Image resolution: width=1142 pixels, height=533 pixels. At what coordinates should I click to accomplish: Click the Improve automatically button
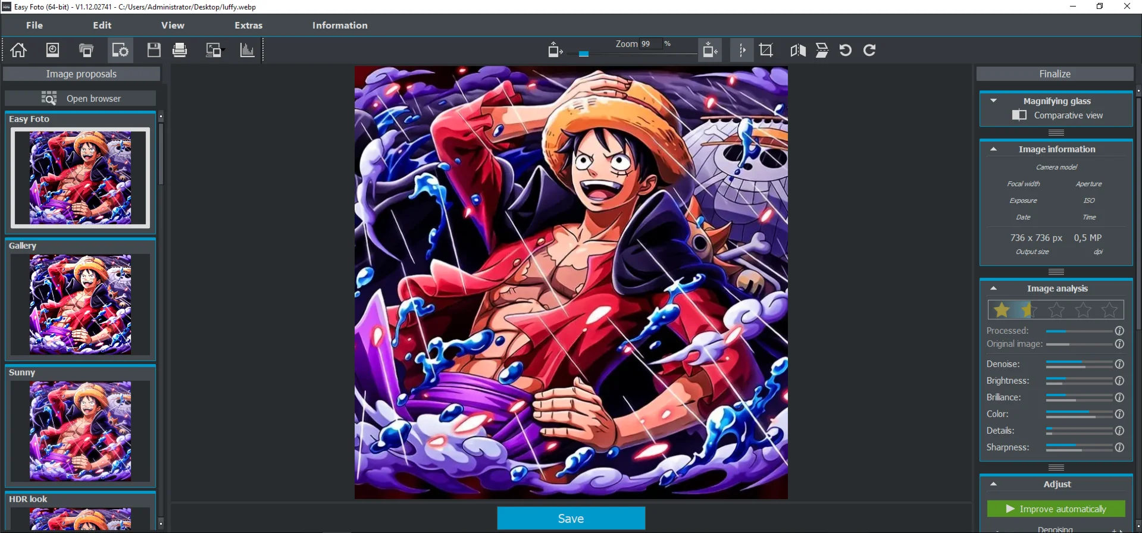click(x=1056, y=509)
